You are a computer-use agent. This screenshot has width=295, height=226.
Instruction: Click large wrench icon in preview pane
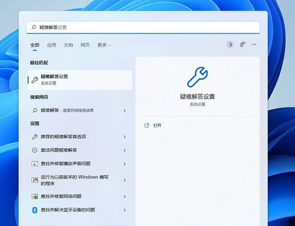(198, 77)
